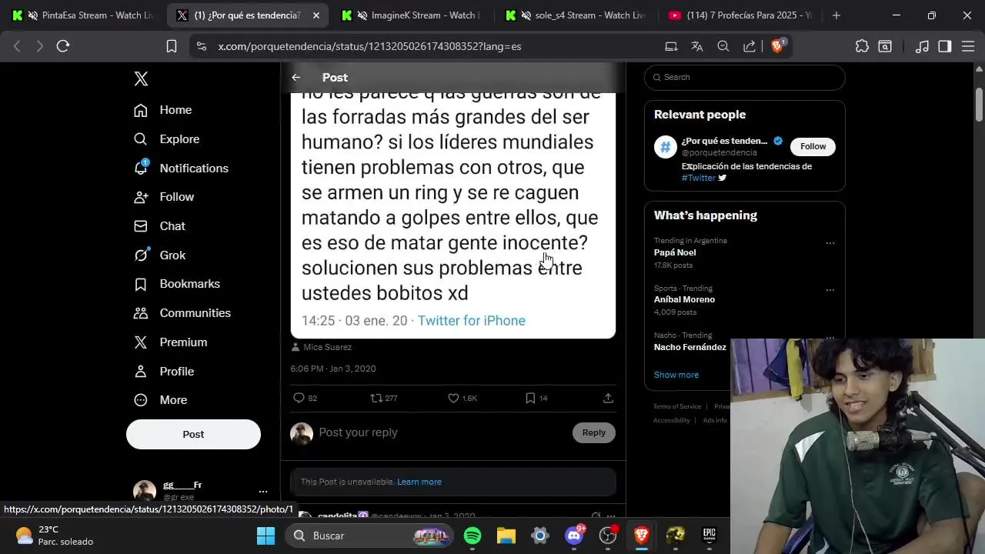
Task: Click the gray Reply button
Action: point(593,432)
